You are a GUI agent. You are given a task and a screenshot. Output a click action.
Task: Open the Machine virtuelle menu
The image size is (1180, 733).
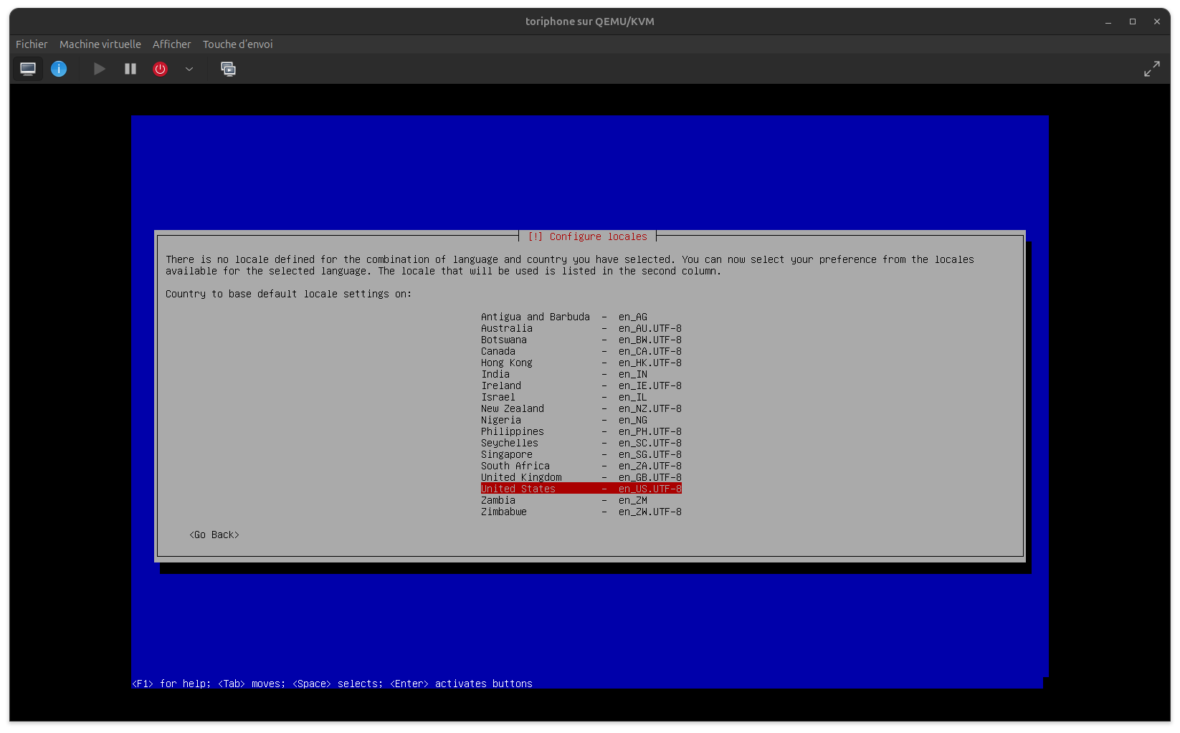click(x=100, y=44)
